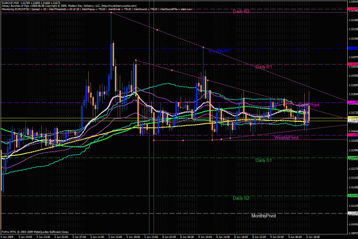Click the 8 Jun 22:00 time label
The height and width of the screenshot is (239, 358).
coord(259,237)
